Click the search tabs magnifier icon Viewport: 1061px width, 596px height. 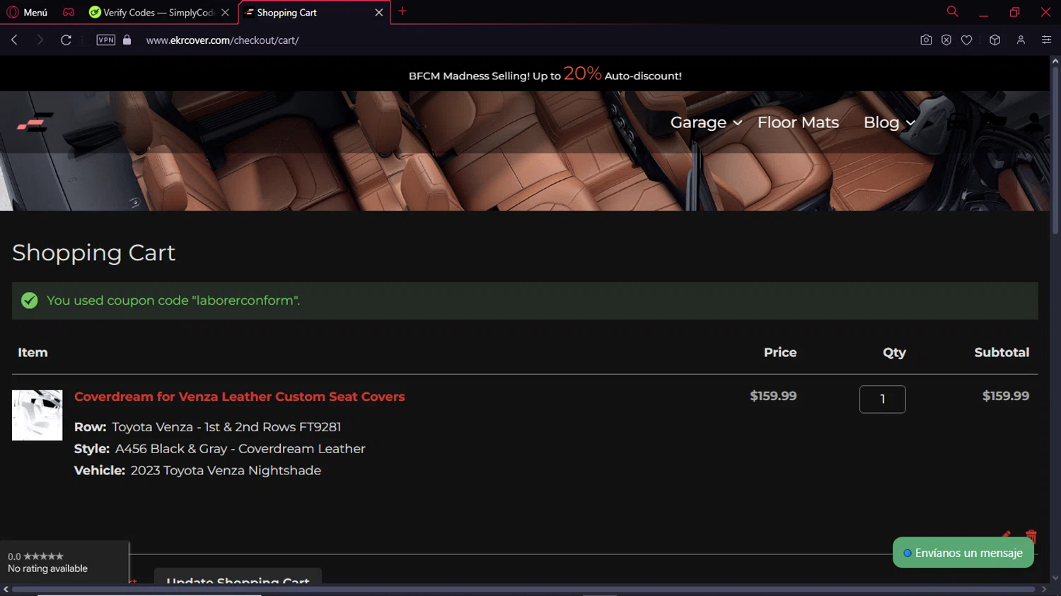(x=952, y=11)
